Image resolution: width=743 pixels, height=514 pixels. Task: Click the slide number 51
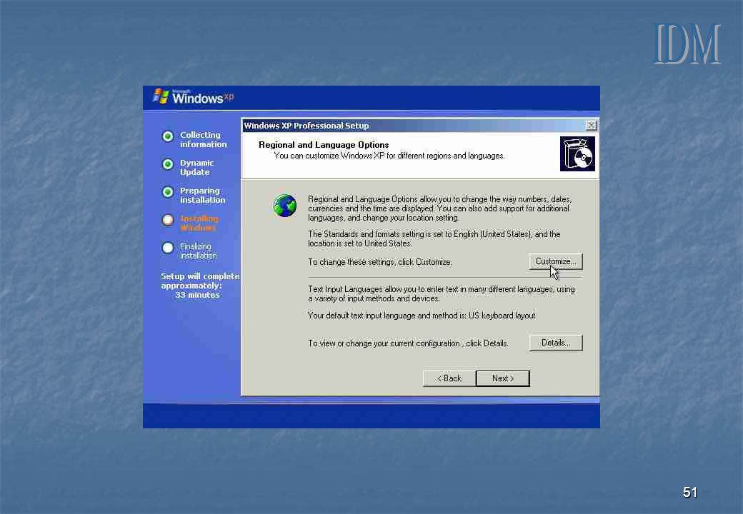pos(690,493)
